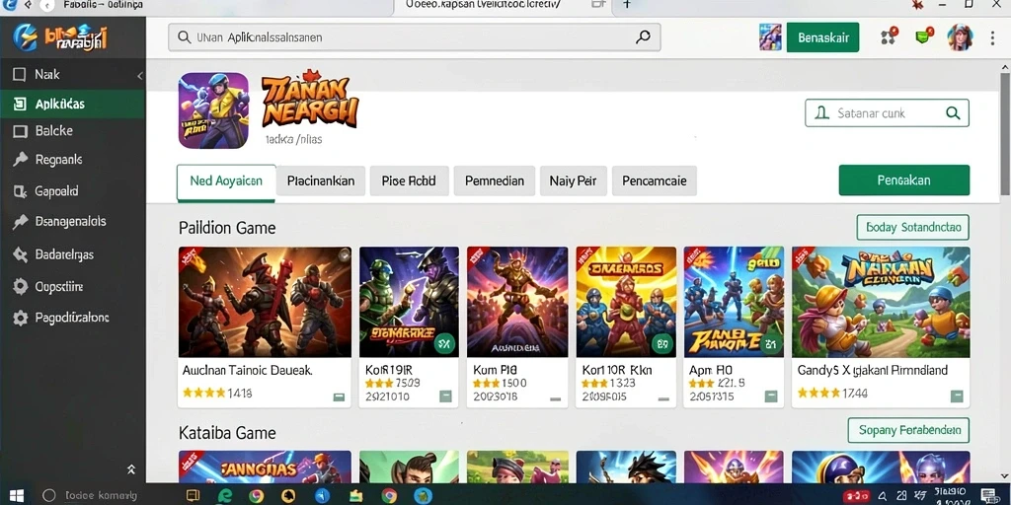Open the green shield notification icon
This screenshot has height=505, width=1011.
925,36
